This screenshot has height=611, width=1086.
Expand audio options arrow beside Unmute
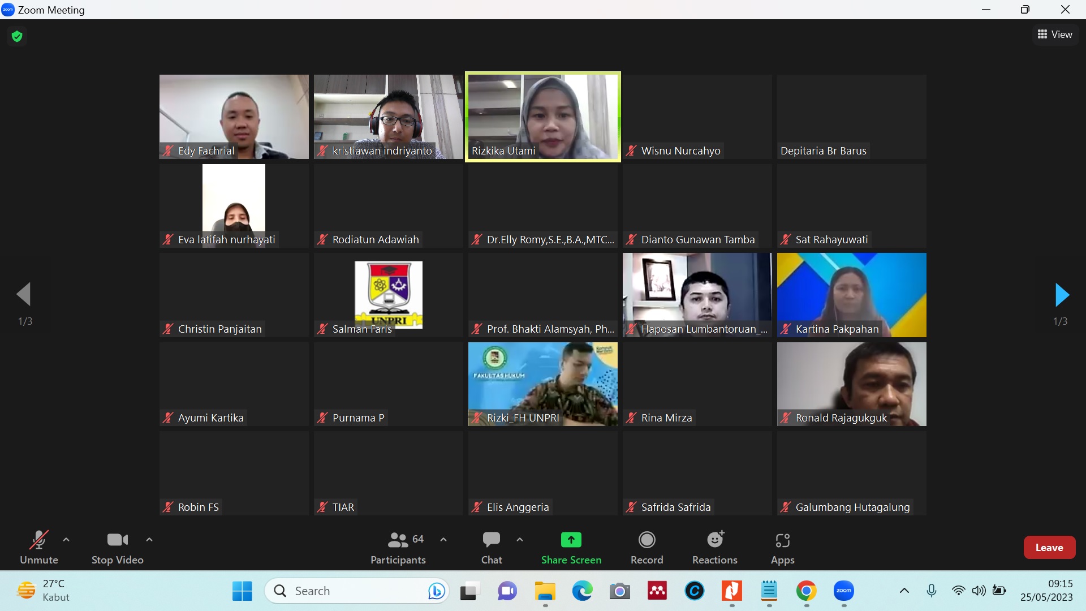tap(66, 540)
